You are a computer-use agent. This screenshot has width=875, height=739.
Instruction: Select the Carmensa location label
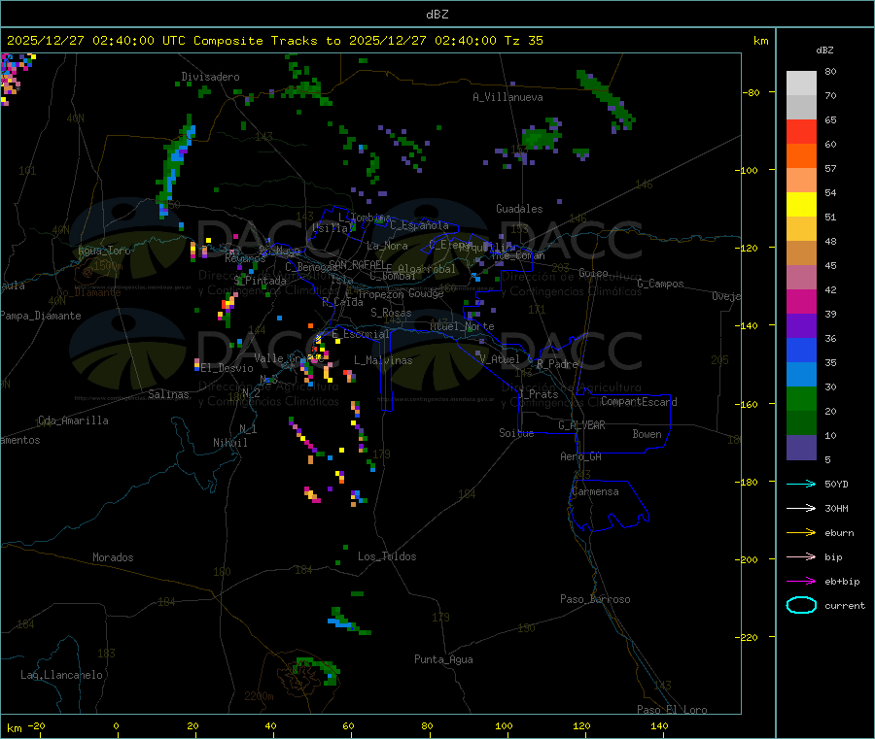595,491
